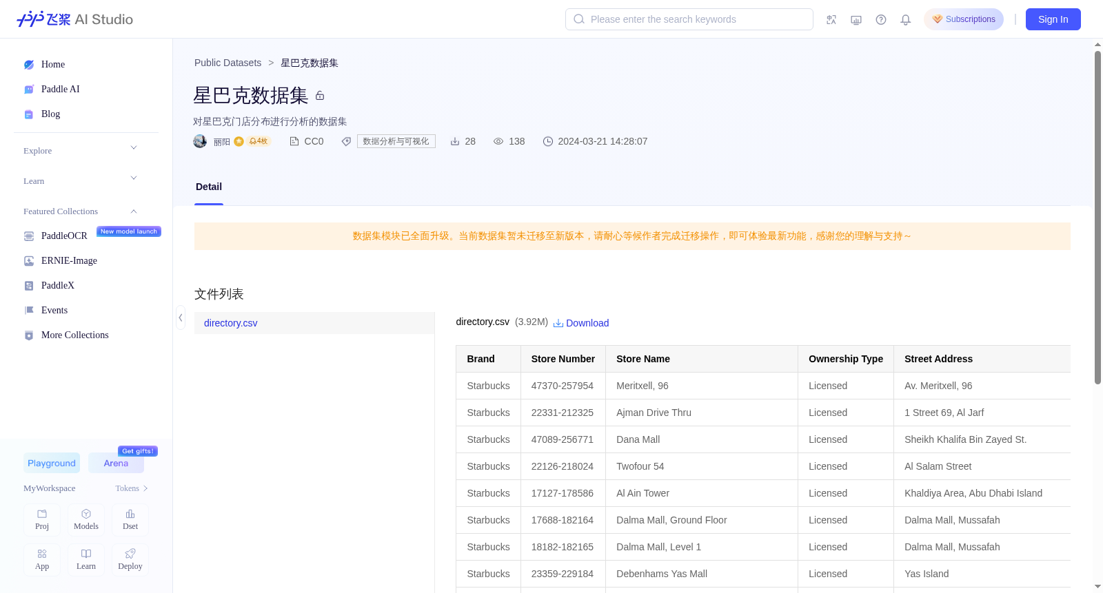Viewport: 1103px width, 593px height.
Task: Open Playground button
Action: 52,464
